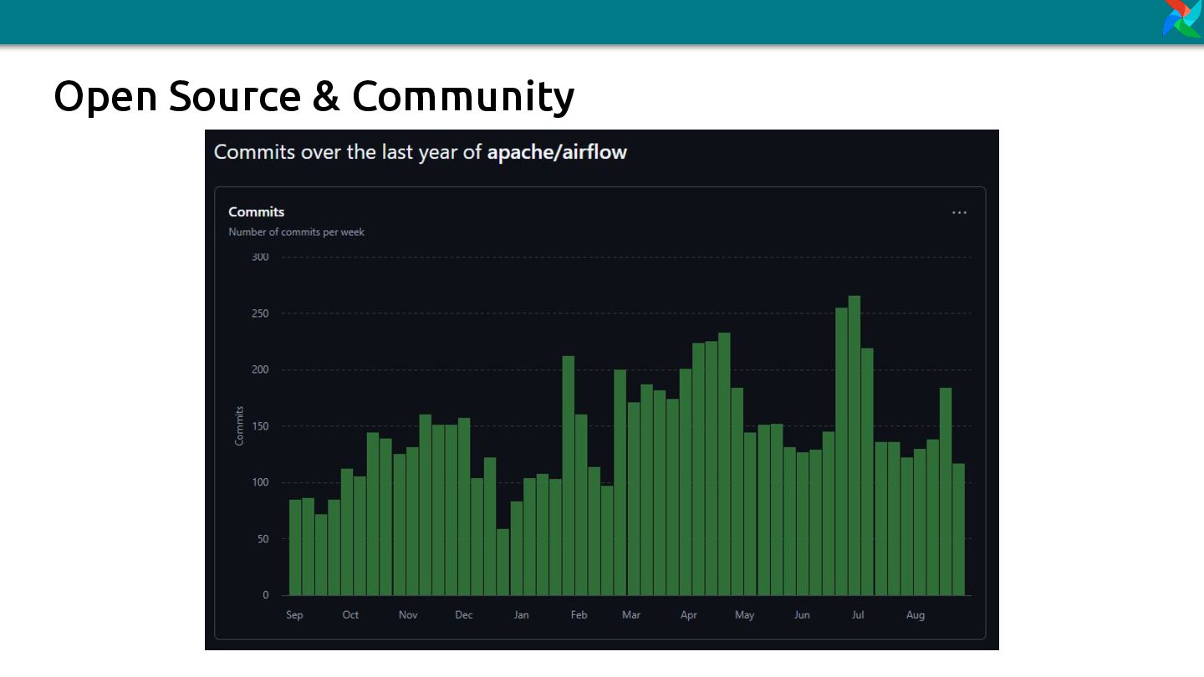Click the vertical 'Commits' axis title
This screenshot has height=677, width=1204.
tap(239, 425)
